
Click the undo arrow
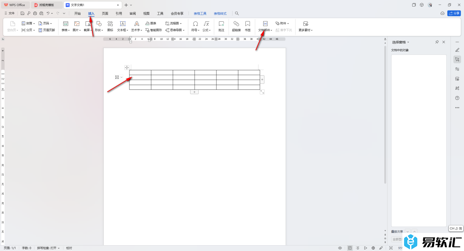48,13
